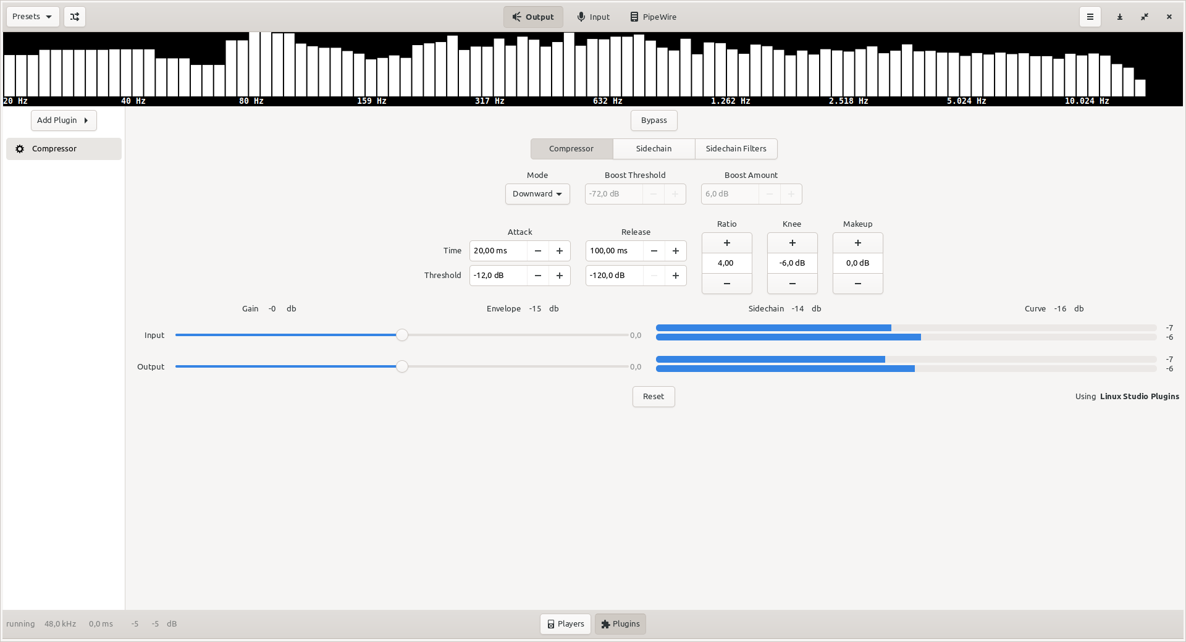Open the hamburger main menu

click(1090, 17)
